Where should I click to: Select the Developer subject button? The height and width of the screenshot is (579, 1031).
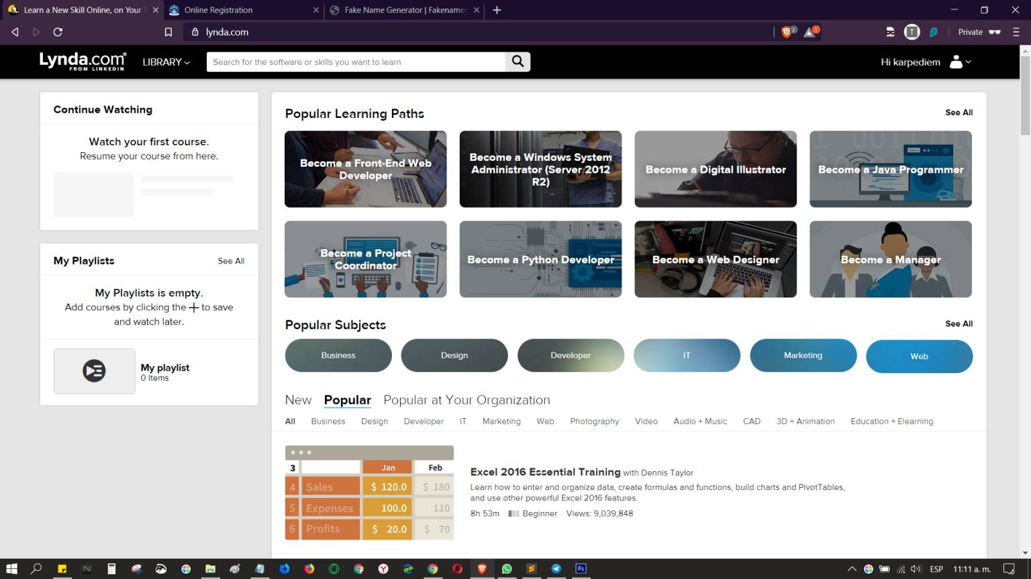click(571, 355)
